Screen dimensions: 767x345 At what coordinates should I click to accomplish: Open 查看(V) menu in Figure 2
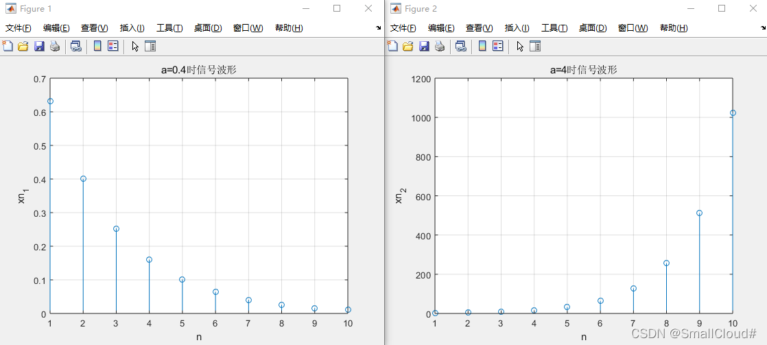pyautogui.click(x=480, y=28)
